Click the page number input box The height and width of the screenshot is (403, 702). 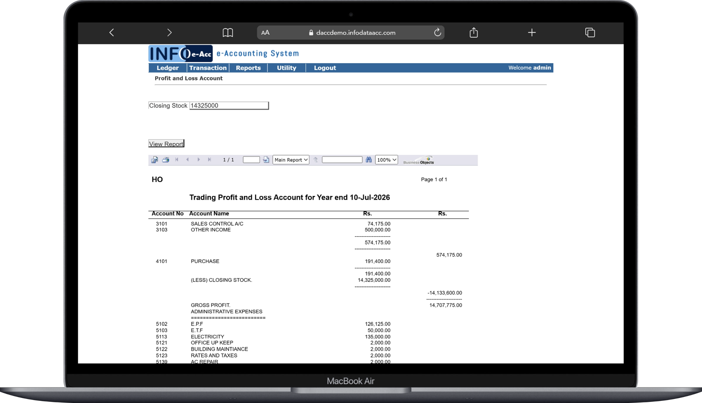[251, 160]
